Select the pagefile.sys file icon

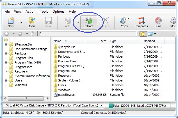click(x=56, y=94)
